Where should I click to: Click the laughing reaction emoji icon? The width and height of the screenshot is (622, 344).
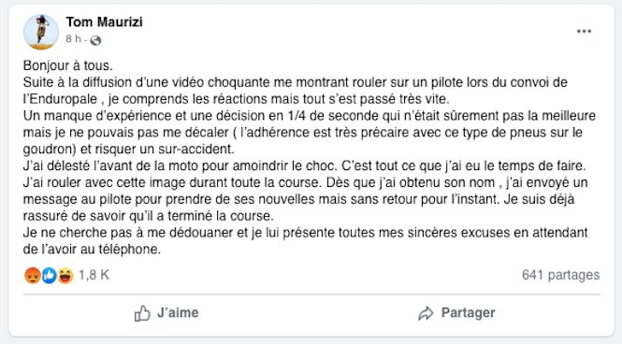[65, 275]
